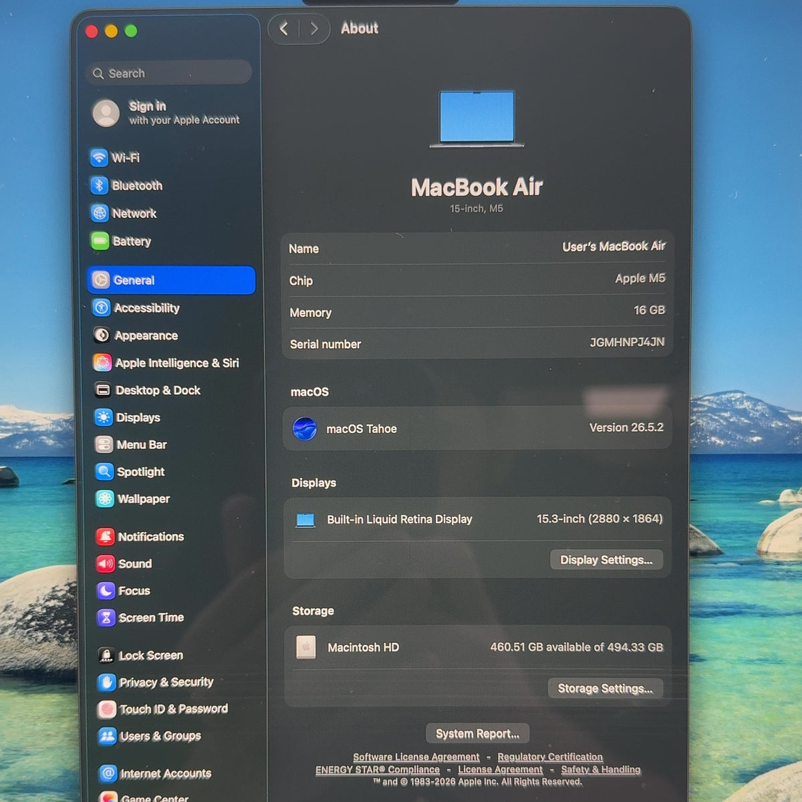The height and width of the screenshot is (802, 802).
Task: Open Apple Intelligence & Siri icon
Action: coord(102,362)
